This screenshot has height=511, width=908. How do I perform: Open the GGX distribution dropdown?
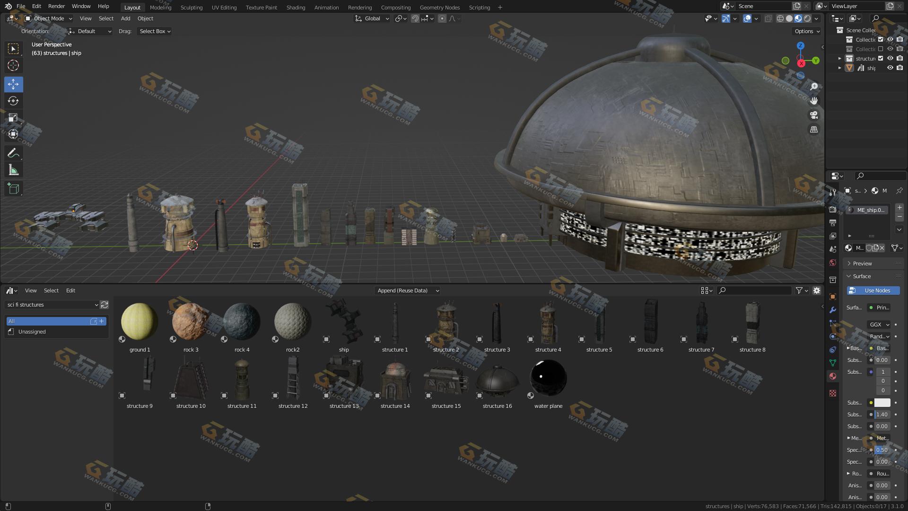tap(879, 325)
